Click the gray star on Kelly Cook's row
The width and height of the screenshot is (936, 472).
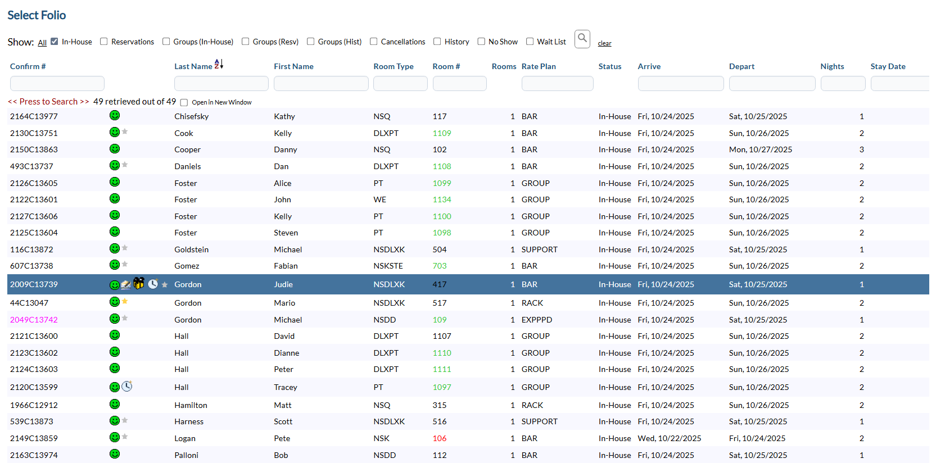tap(125, 131)
